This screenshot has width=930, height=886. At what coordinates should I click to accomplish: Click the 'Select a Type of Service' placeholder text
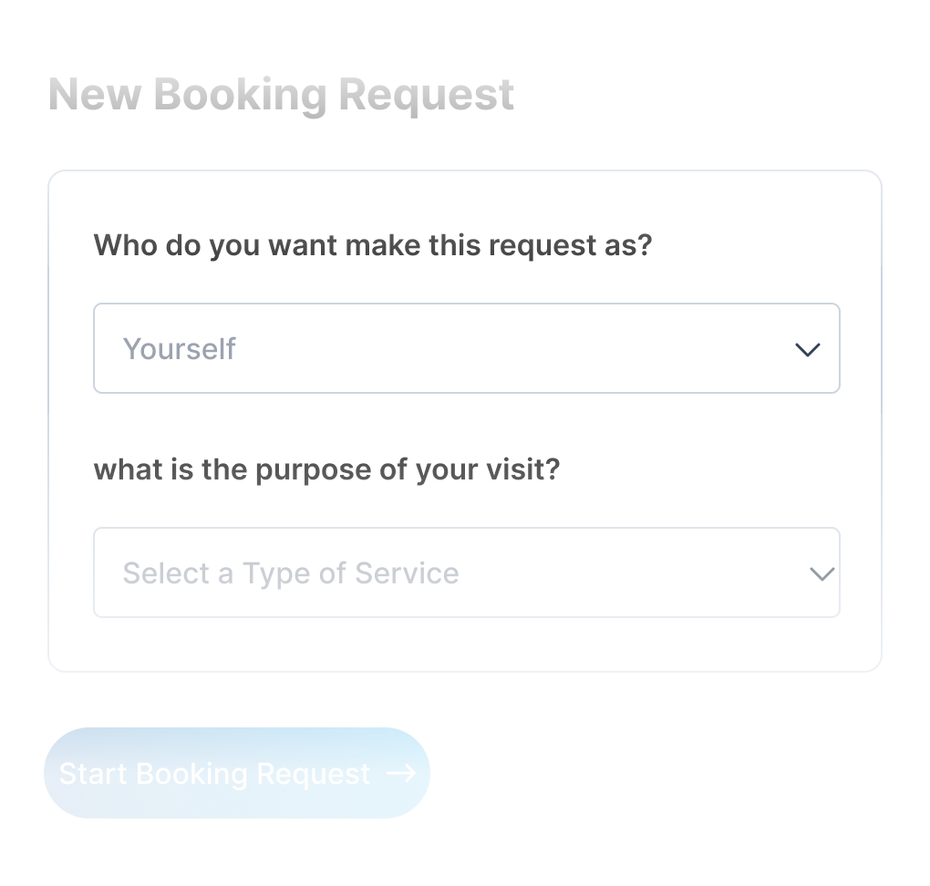click(x=291, y=573)
